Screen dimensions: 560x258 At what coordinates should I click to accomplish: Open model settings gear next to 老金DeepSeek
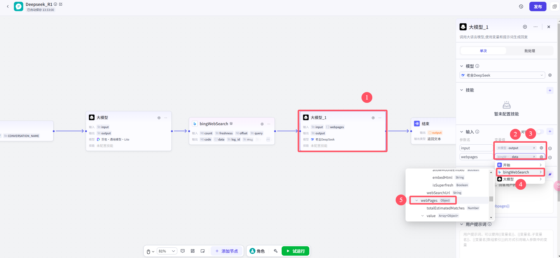[550, 75]
